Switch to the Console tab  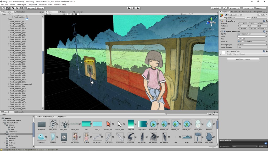pos(20,112)
